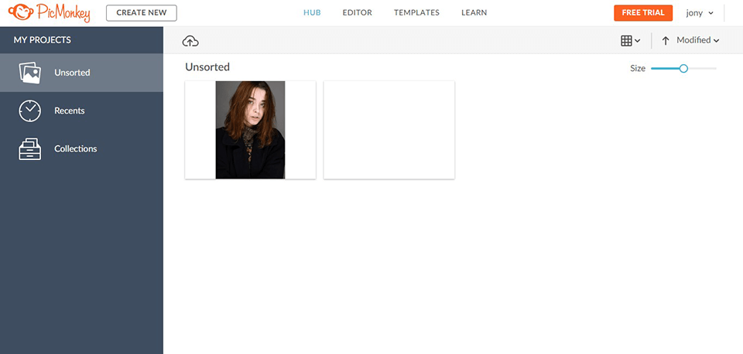Open the Collections section label
Viewport: 743px width, 354px height.
[75, 148]
